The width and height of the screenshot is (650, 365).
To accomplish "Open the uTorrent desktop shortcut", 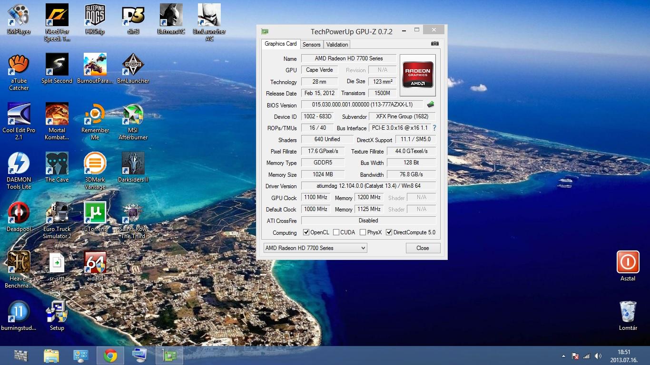I will pyautogui.click(x=95, y=217).
